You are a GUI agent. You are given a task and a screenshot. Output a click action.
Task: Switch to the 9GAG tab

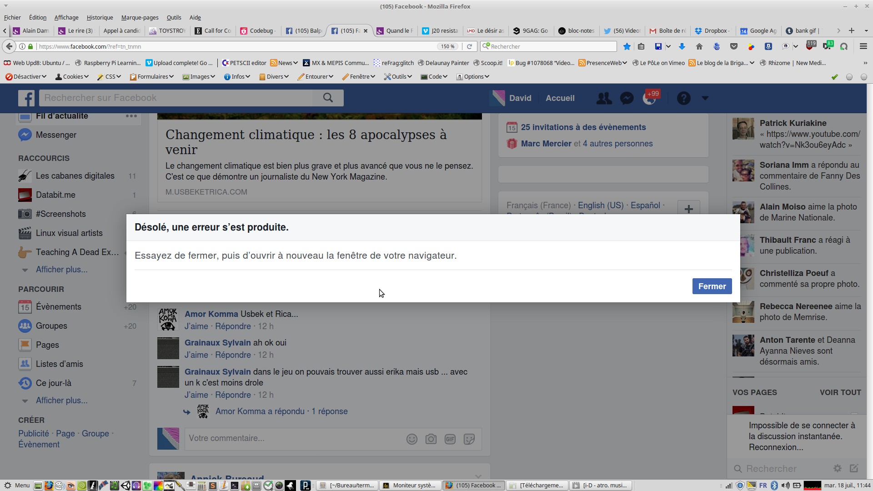pyautogui.click(x=530, y=31)
